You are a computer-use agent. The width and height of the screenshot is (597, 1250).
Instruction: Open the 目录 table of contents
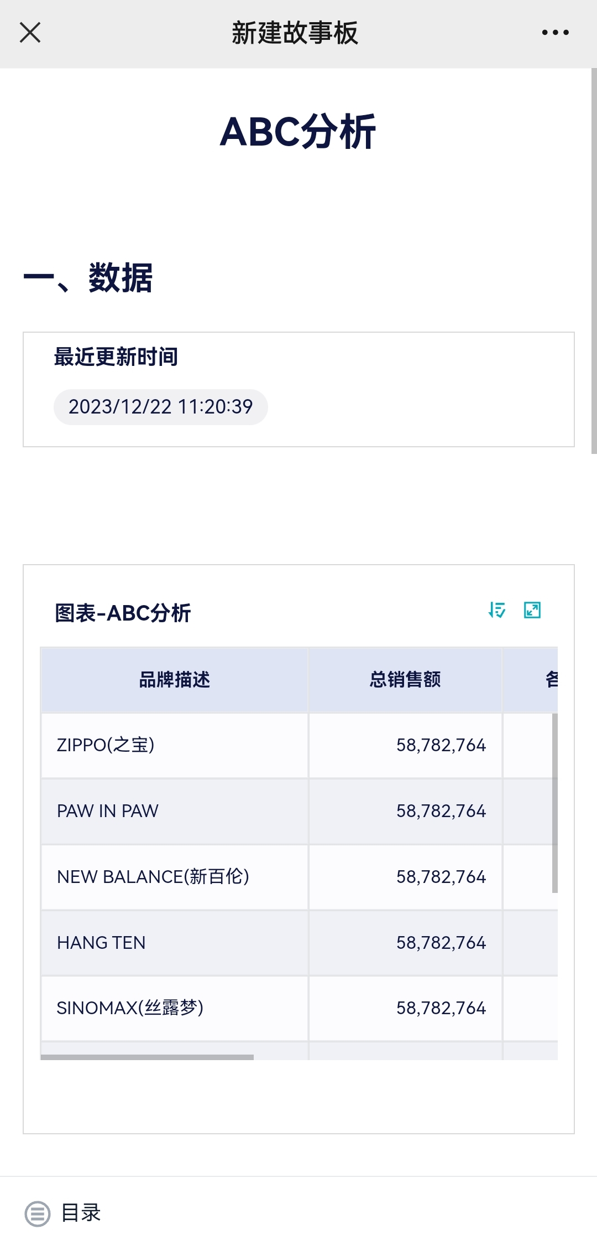(x=81, y=1213)
